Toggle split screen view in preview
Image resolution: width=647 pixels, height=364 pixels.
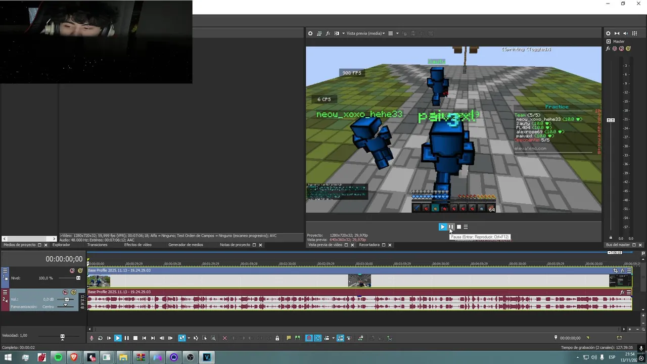tap(337, 33)
